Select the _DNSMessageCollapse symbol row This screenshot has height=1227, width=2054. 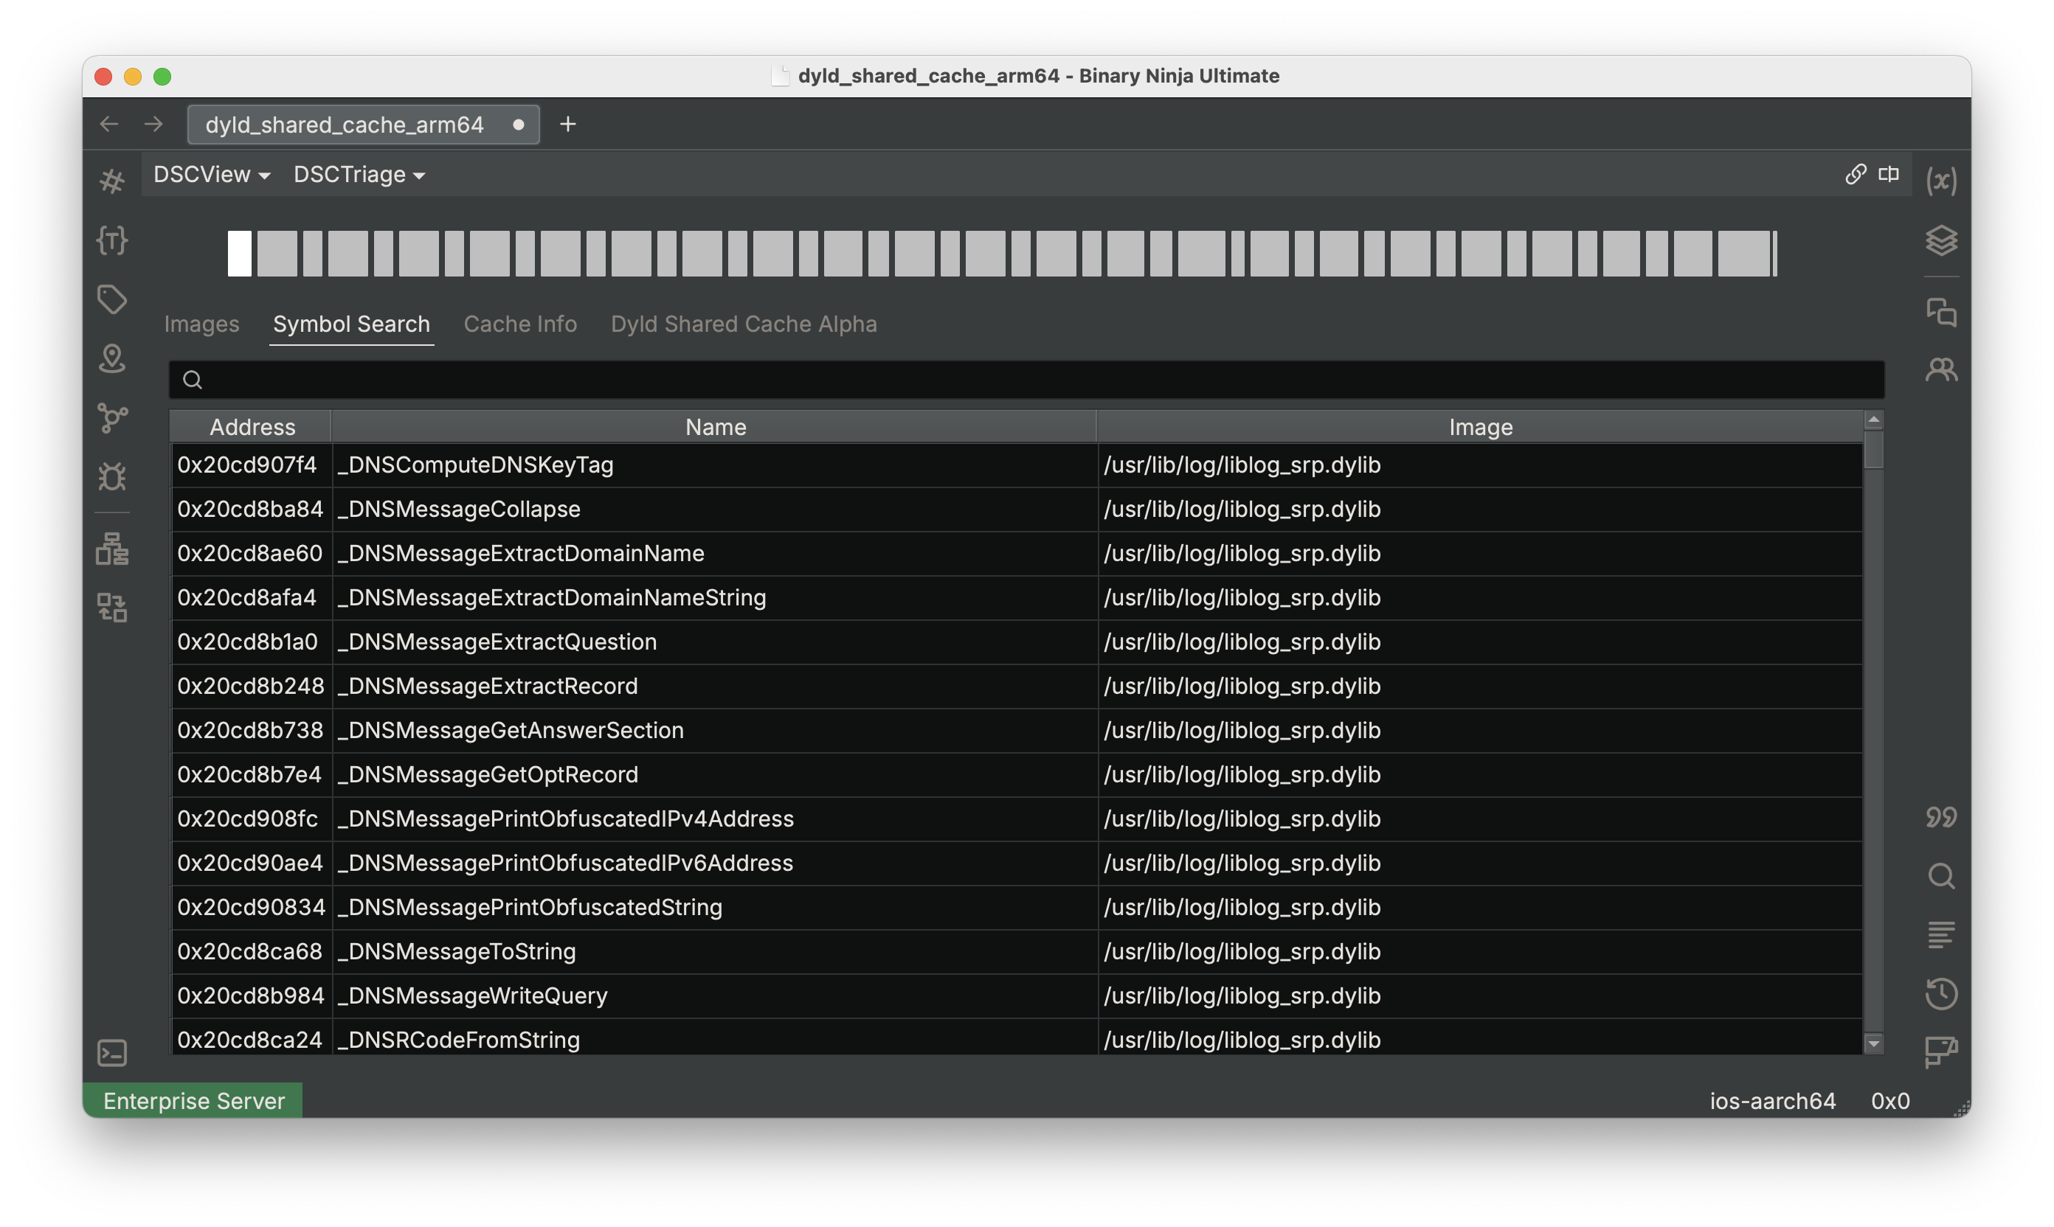(x=1016, y=510)
